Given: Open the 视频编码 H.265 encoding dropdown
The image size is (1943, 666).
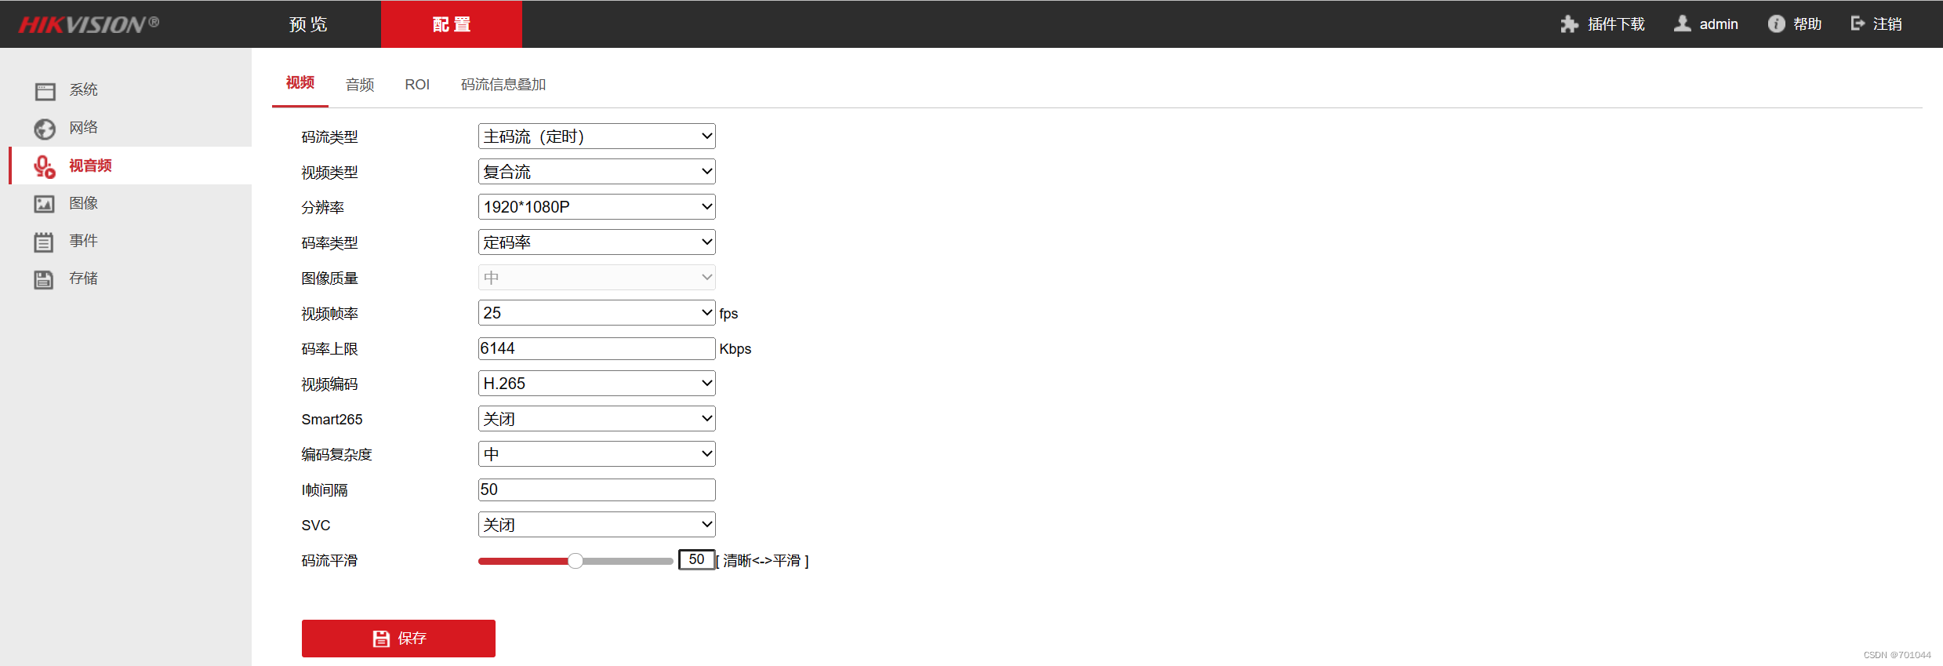Looking at the screenshot, I should coord(597,384).
